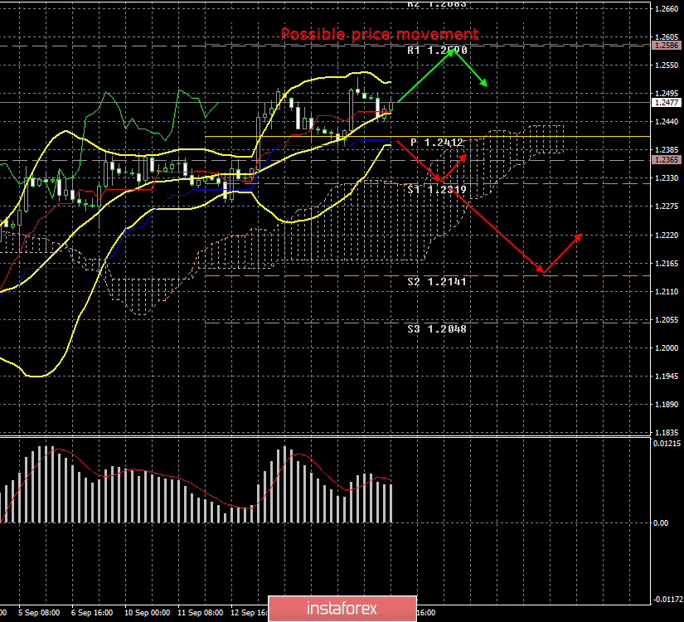Screen dimensions: 684x622
Task: Select the 1.2660 price axis label
Action: coord(666,9)
